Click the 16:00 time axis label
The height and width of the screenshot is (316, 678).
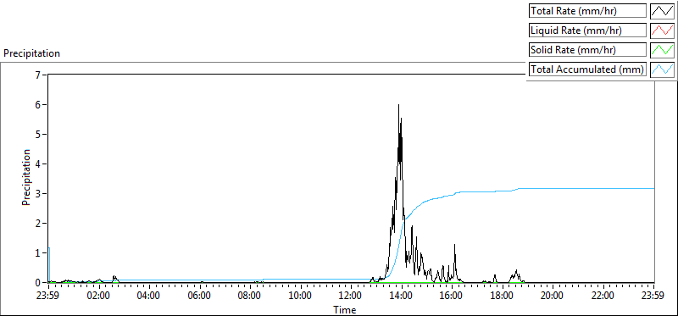click(452, 297)
